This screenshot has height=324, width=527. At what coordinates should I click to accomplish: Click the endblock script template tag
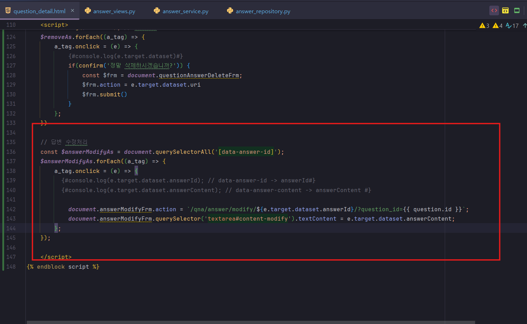(63, 267)
